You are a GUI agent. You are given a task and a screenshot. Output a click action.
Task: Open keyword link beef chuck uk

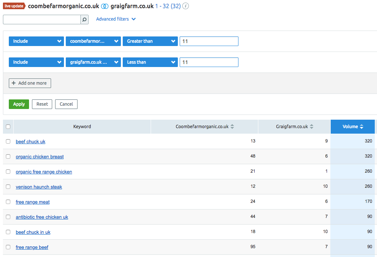[x=30, y=142]
